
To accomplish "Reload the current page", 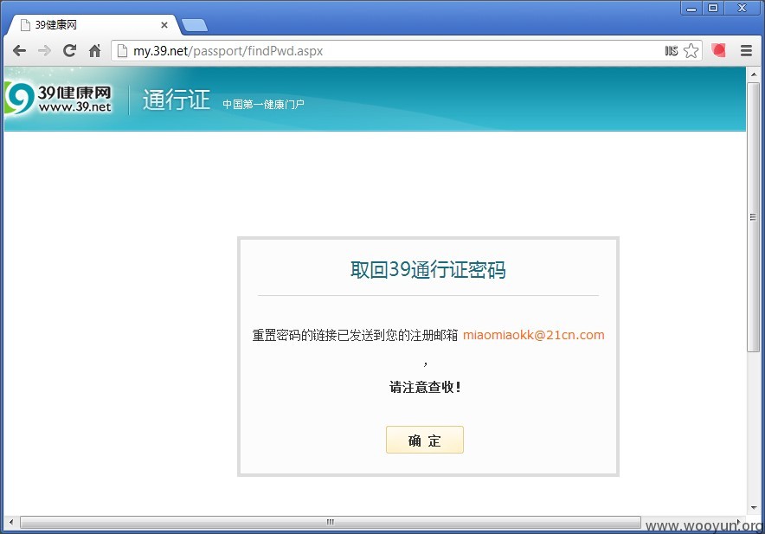I will click(x=70, y=50).
